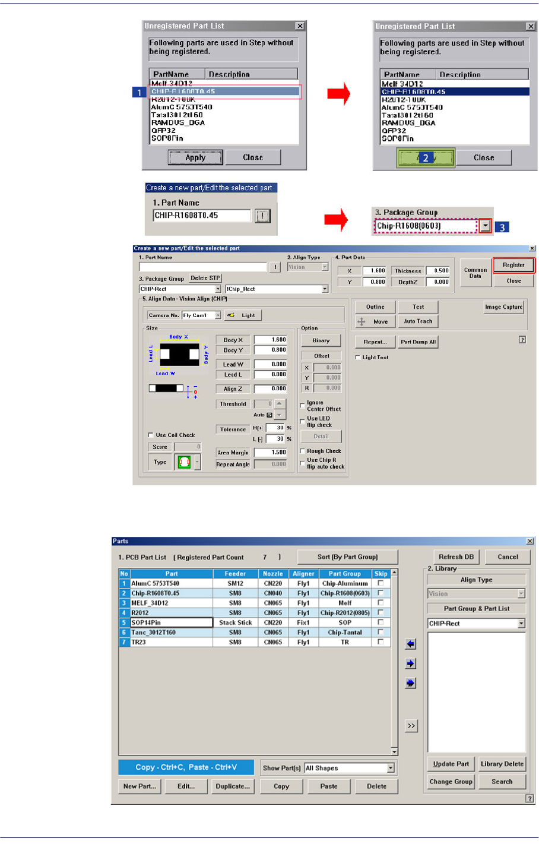Click the Register button

(513, 265)
